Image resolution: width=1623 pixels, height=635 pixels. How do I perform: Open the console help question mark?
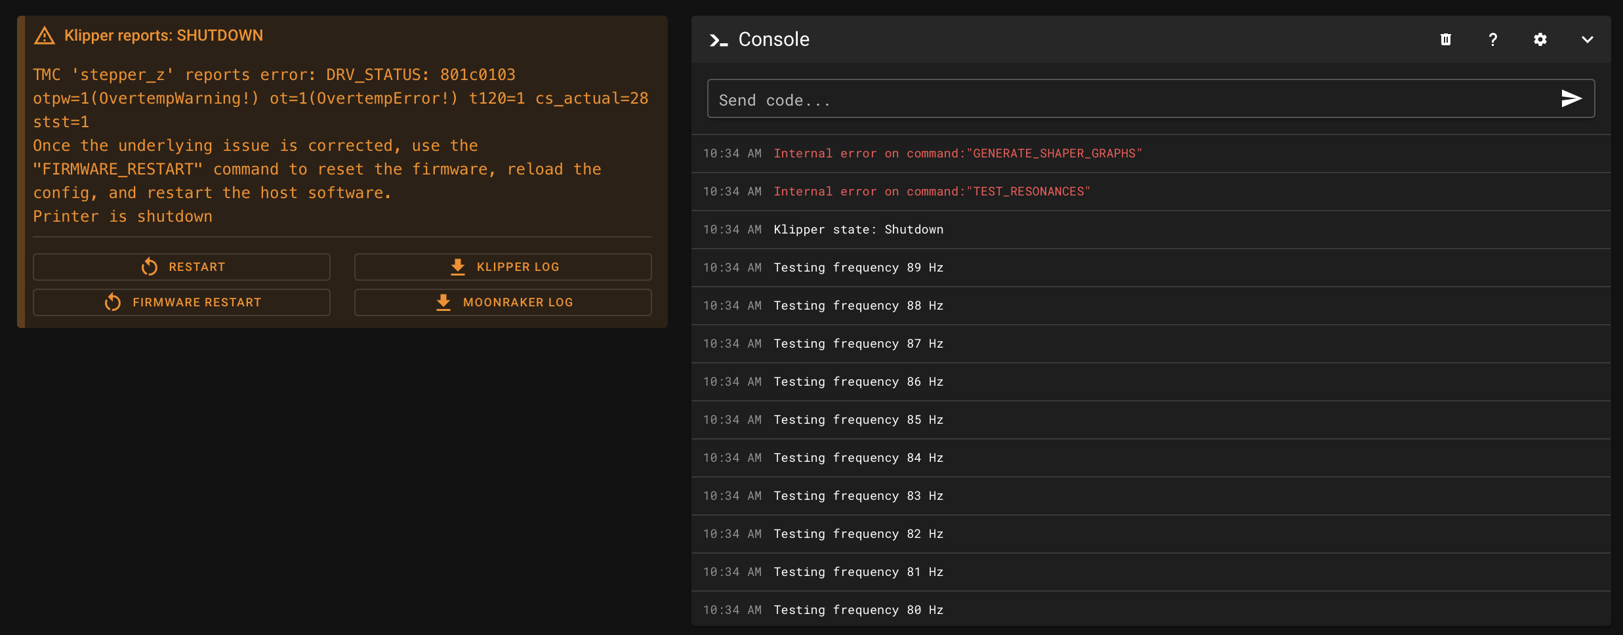1492,39
